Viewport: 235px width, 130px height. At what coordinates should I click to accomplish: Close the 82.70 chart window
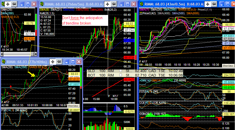(34, 4)
